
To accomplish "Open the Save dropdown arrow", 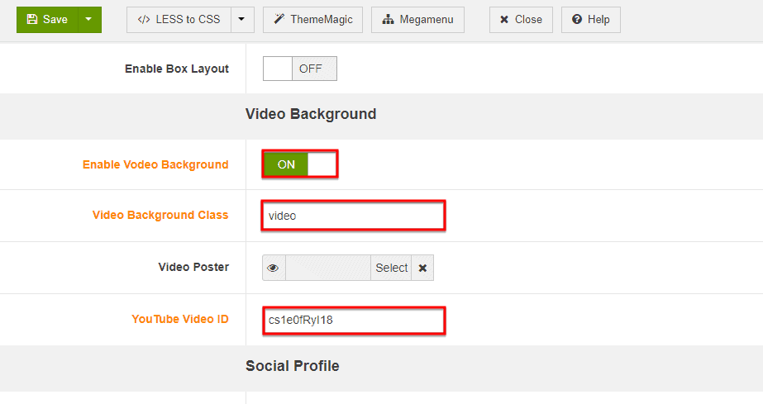I will point(89,20).
